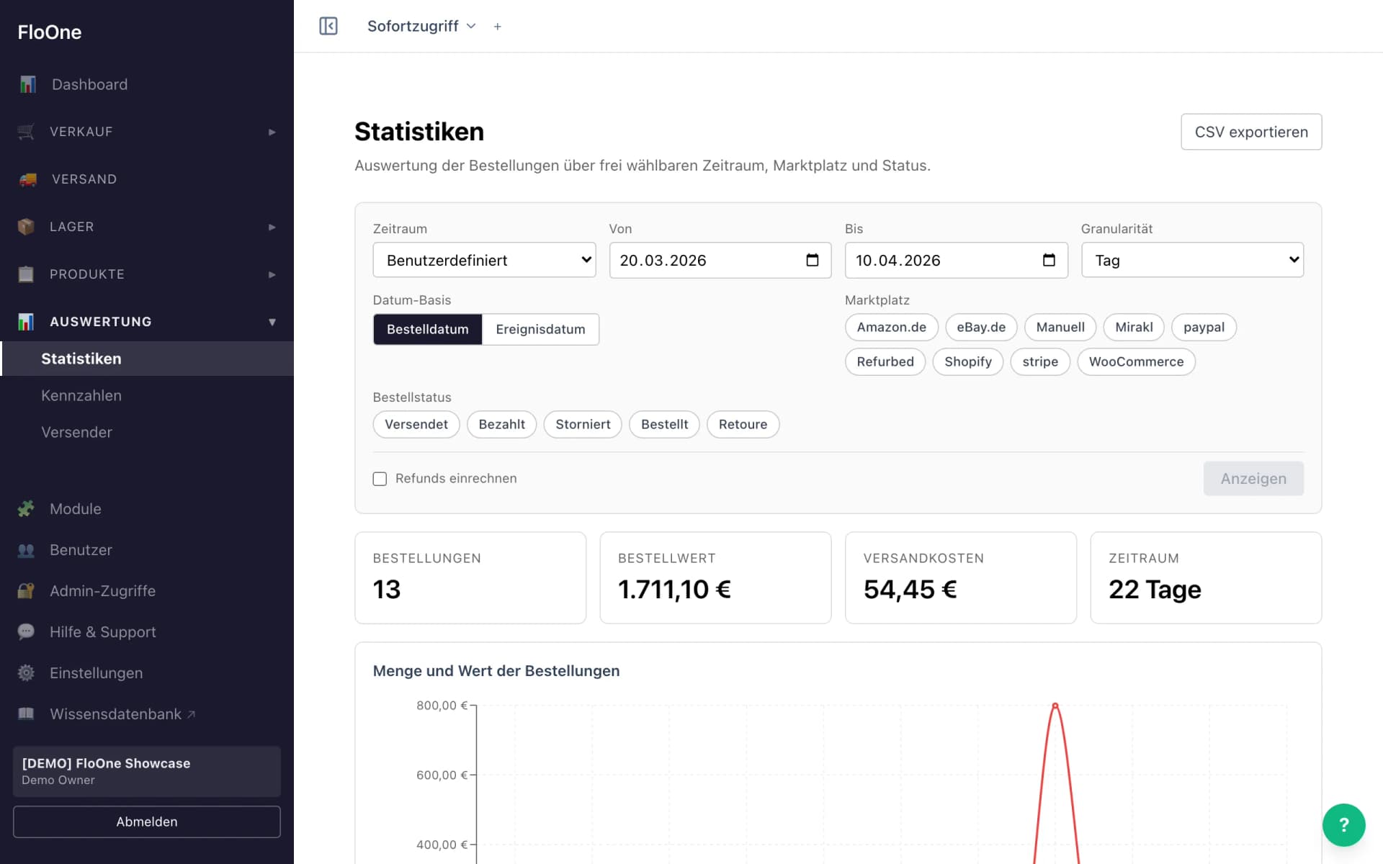This screenshot has height=864, width=1383.
Task: Click the Abmelden button
Action: (x=147, y=822)
